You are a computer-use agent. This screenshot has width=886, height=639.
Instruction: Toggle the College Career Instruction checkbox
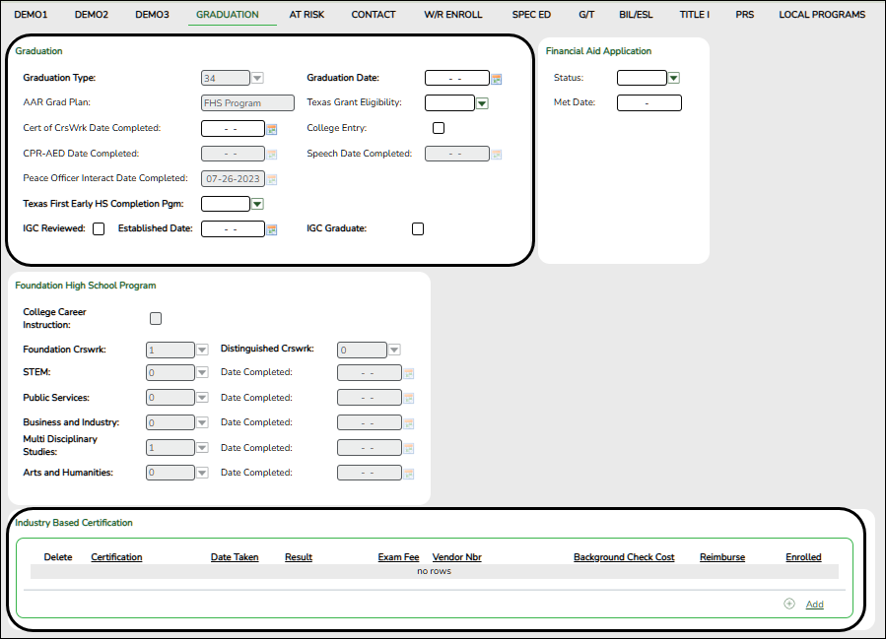(x=155, y=317)
